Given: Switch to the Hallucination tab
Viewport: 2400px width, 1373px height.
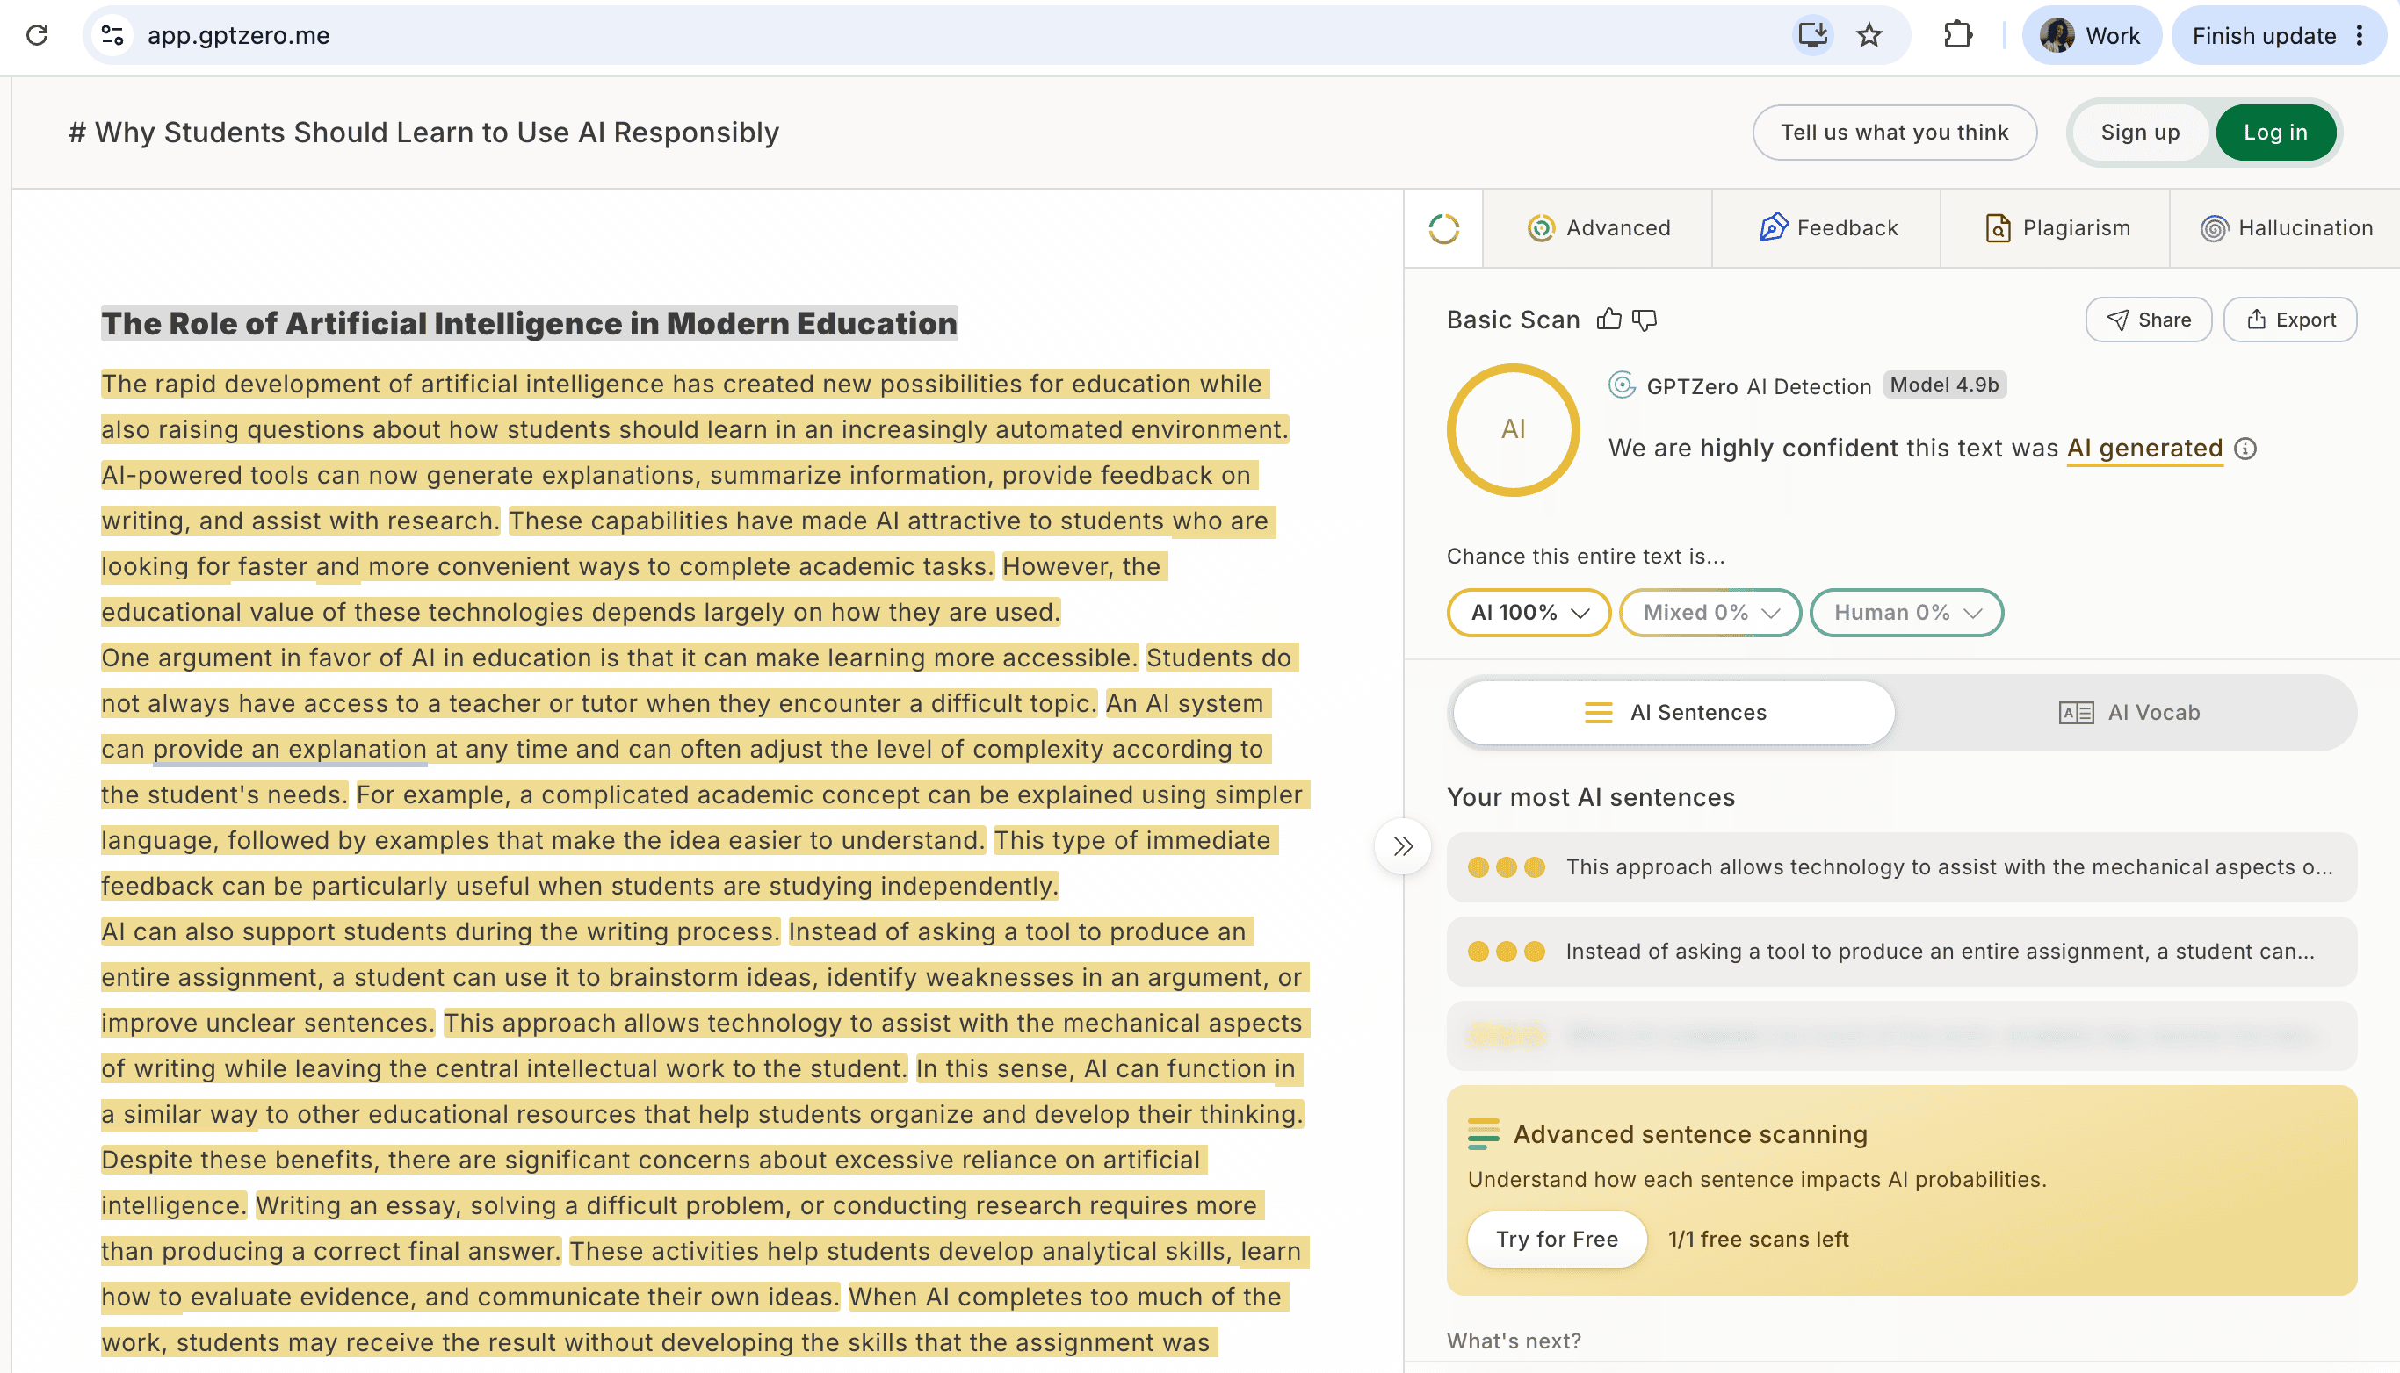Looking at the screenshot, I should [2286, 228].
